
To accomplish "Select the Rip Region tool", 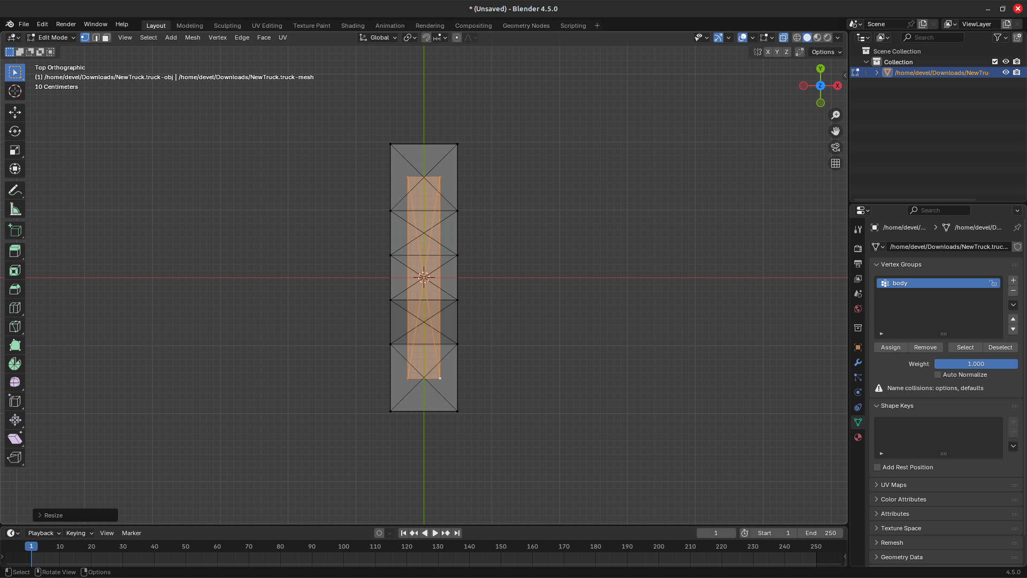I will point(15,458).
